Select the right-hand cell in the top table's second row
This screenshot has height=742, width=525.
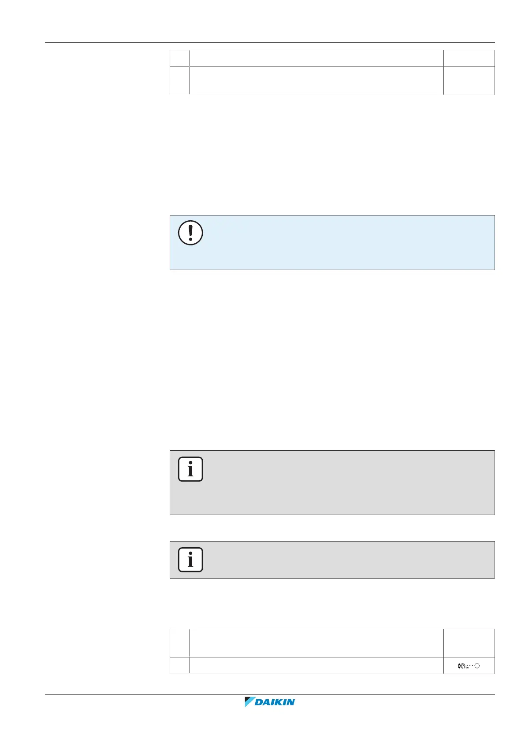pos(469,81)
